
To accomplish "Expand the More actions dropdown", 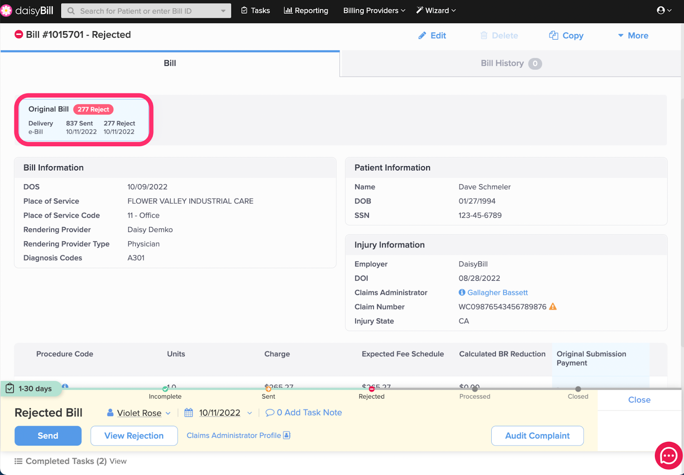I will 633,36.
